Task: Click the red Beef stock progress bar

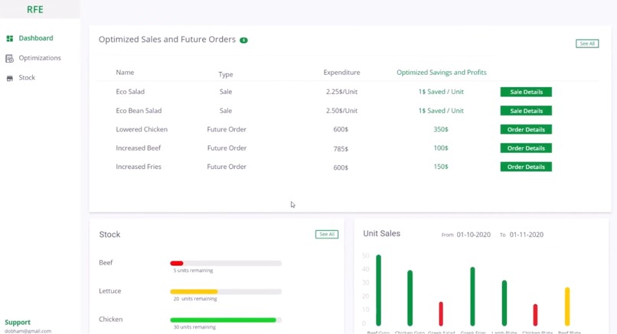Action: 226,263
